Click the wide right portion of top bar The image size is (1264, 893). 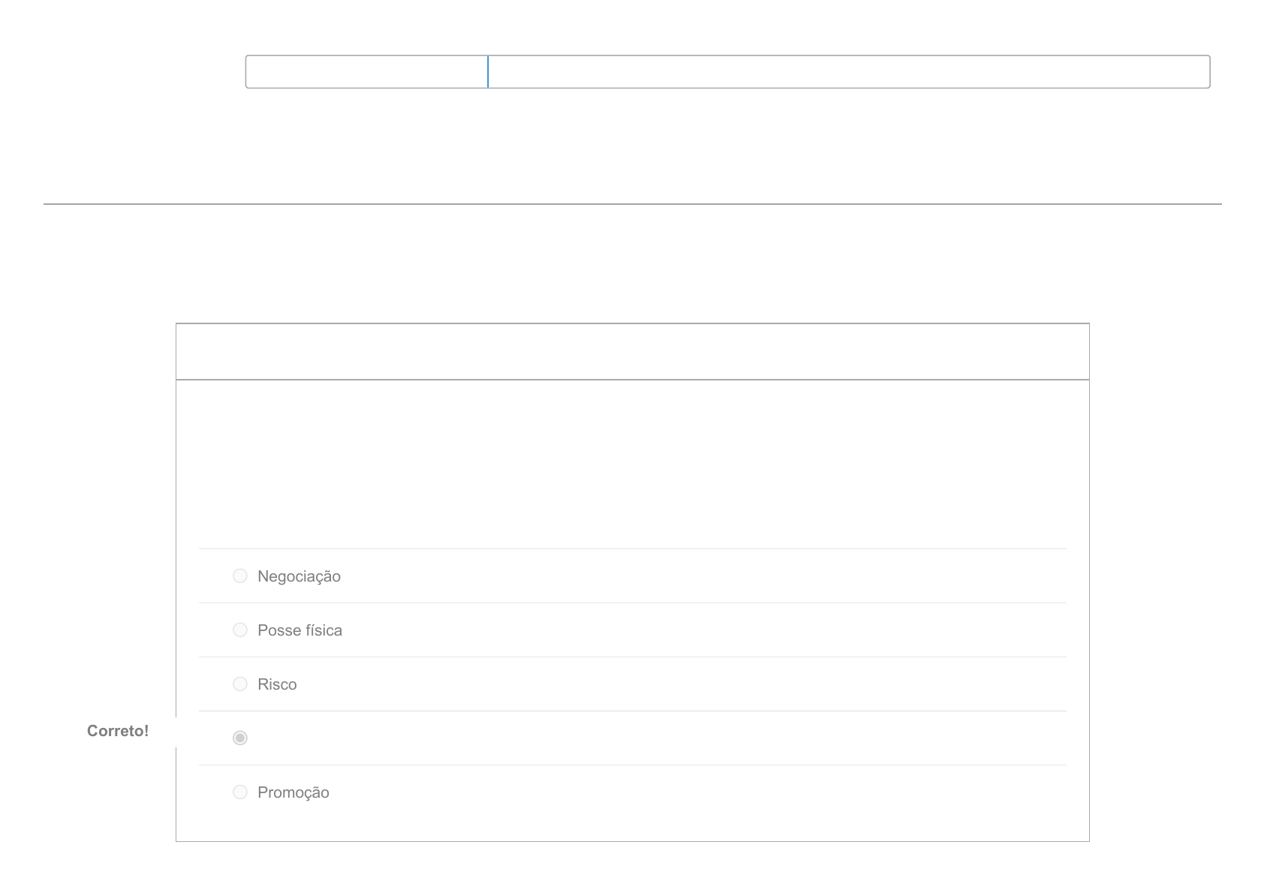coord(848,72)
